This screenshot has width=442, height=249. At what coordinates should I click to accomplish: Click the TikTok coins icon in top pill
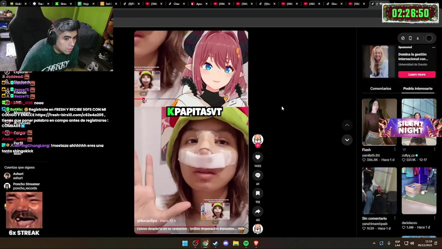tap(403, 38)
